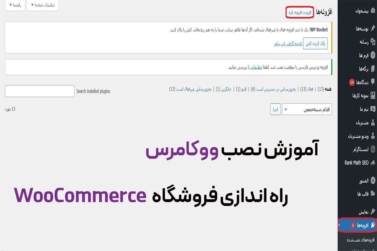
Task: Focus the Search installed plugins field
Action: click(x=40, y=91)
